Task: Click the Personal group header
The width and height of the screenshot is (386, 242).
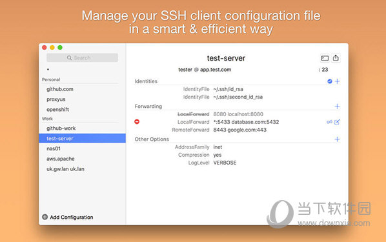Action: pyautogui.click(x=51, y=79)
